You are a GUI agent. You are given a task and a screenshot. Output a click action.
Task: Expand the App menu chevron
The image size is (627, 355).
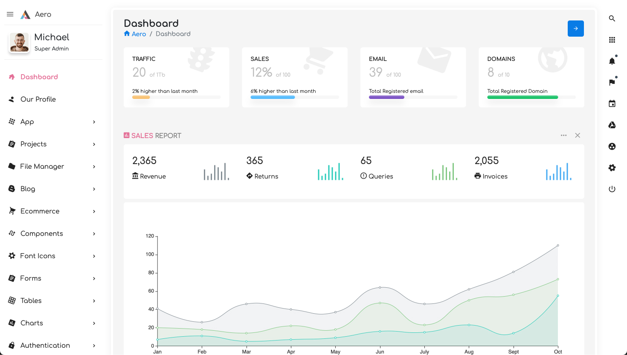pos(94,122)
